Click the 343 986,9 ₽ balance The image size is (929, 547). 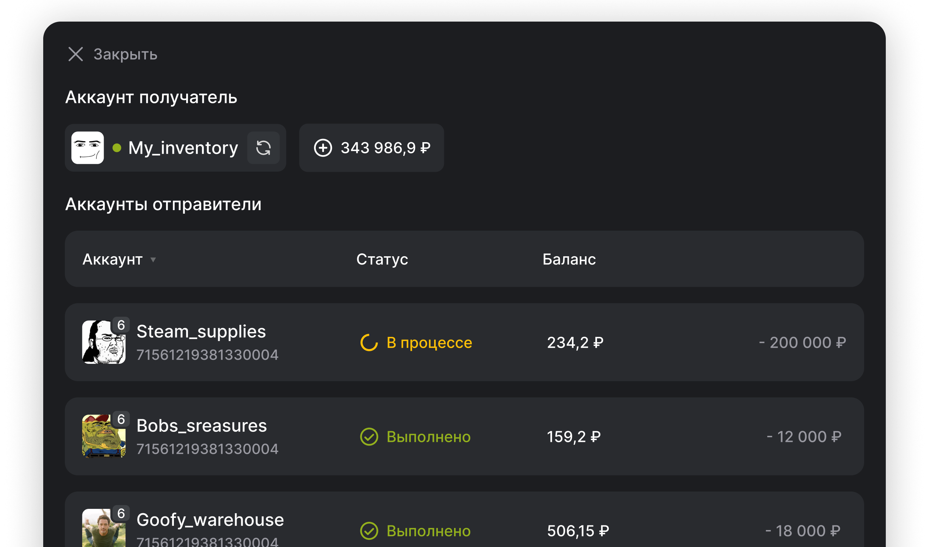point(385,148)
